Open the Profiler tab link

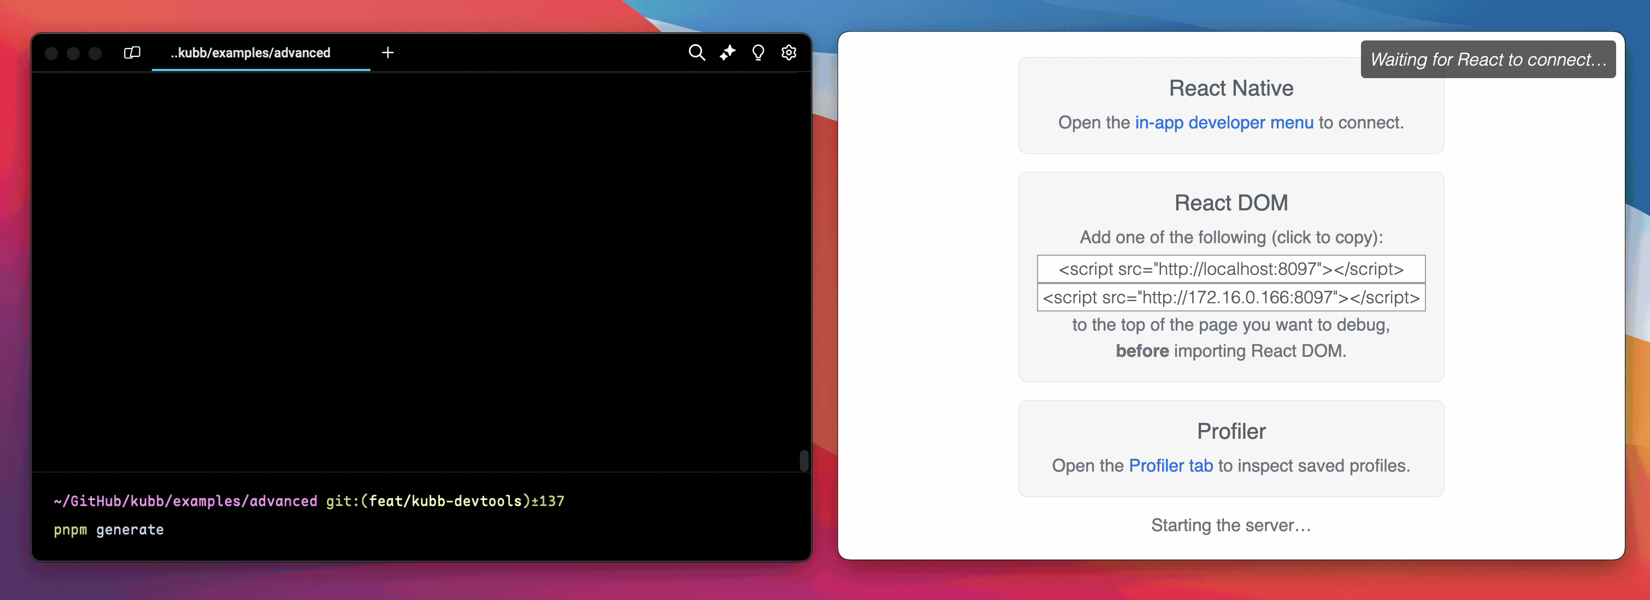pos(1171,466)
